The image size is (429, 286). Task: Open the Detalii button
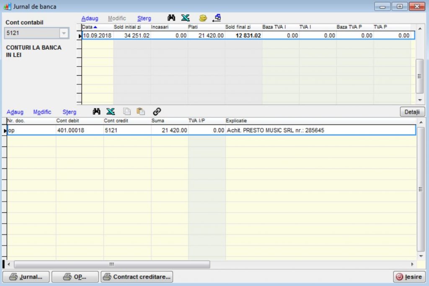click(x=412, y=112)
